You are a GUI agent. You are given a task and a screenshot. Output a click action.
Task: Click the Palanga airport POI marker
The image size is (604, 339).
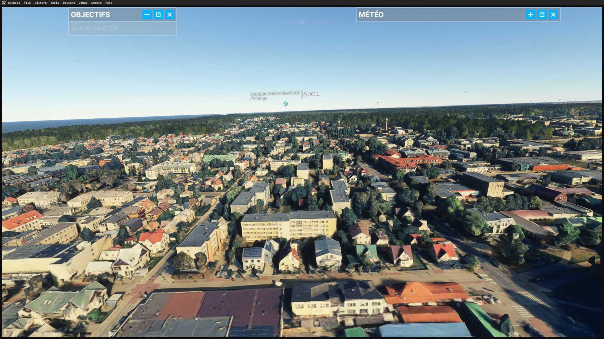pos(286,104)
